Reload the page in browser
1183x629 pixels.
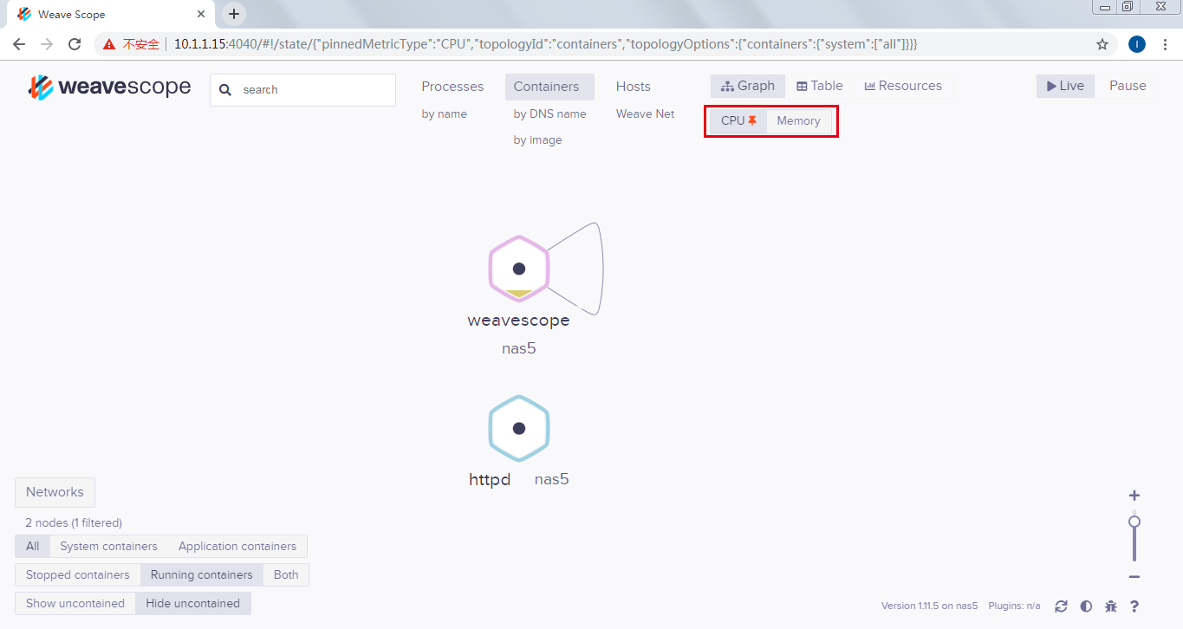[x=75, y=44]
